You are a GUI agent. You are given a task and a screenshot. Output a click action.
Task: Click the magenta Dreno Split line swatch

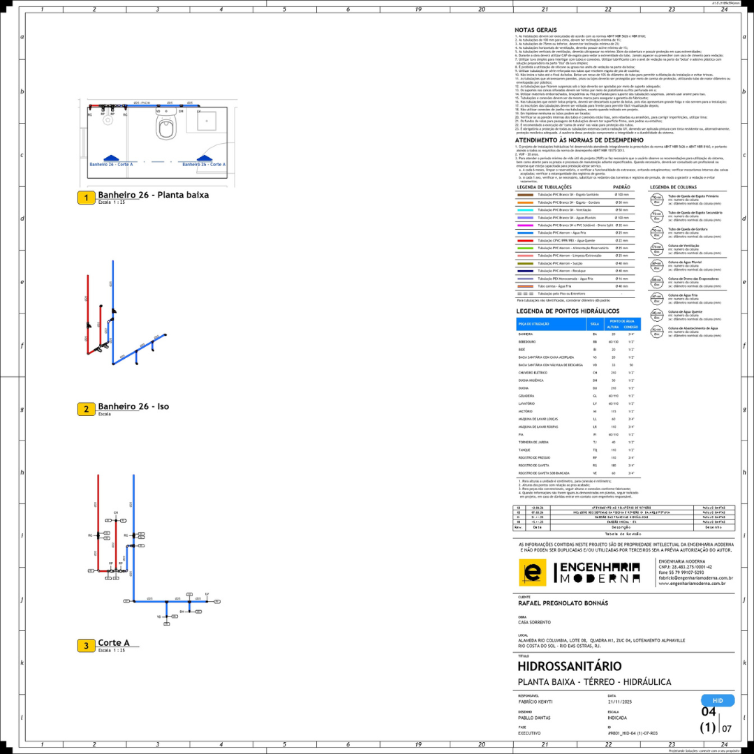tap(525, 225)
